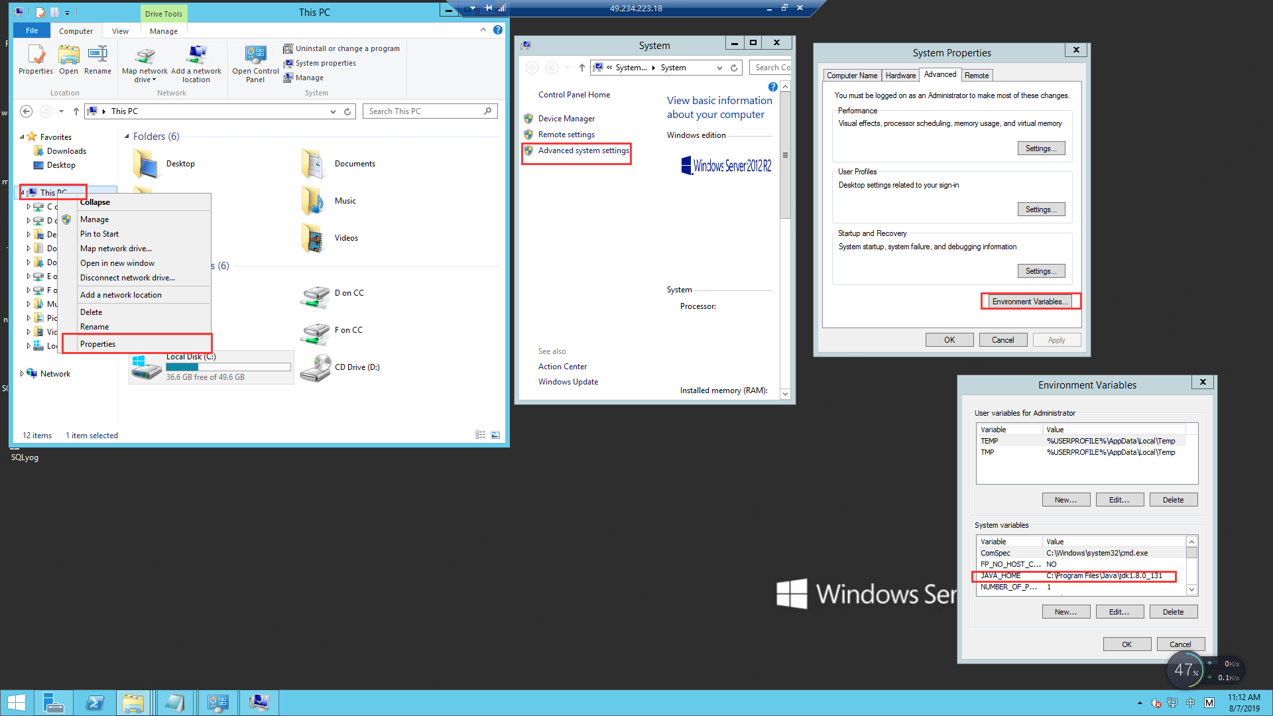
Task: Click the Environment Variables button
Action: pos(1030,302)
